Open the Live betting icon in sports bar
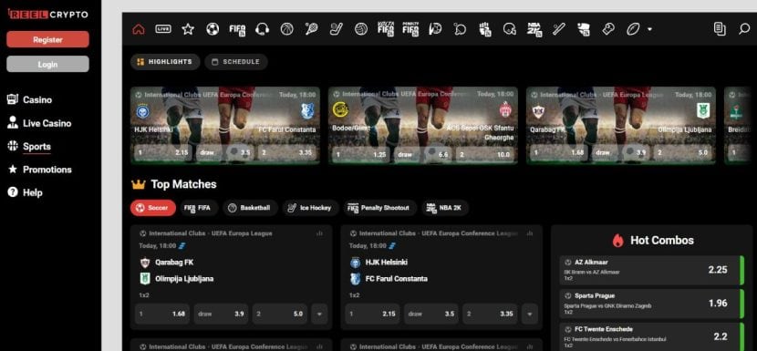757x351 pixels. click(x=163, y=29)
